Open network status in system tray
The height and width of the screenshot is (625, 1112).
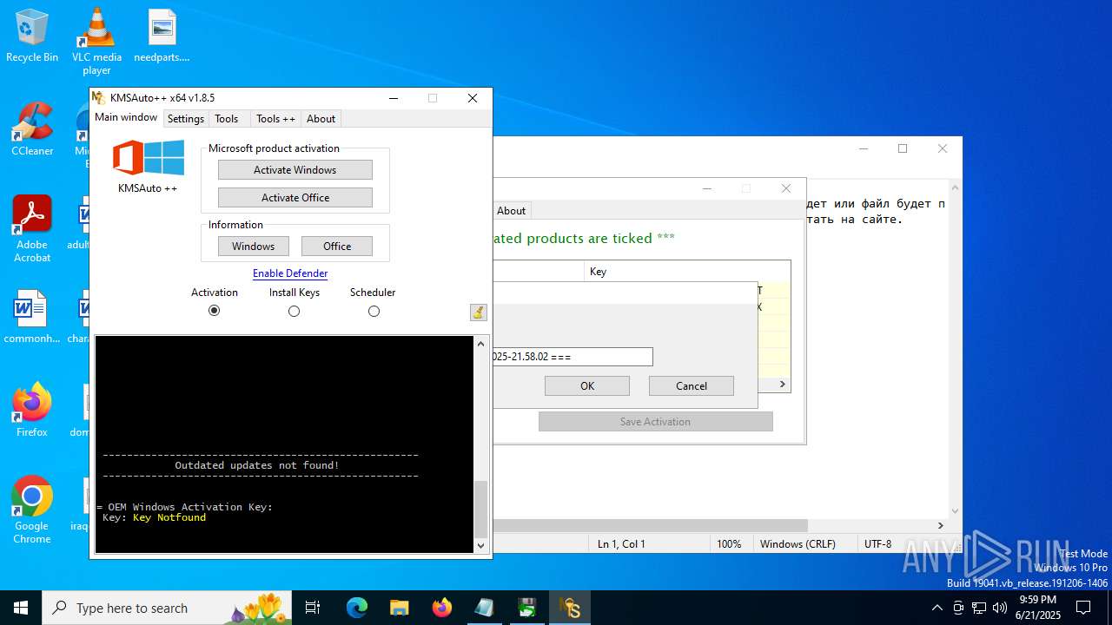point(979,608)
